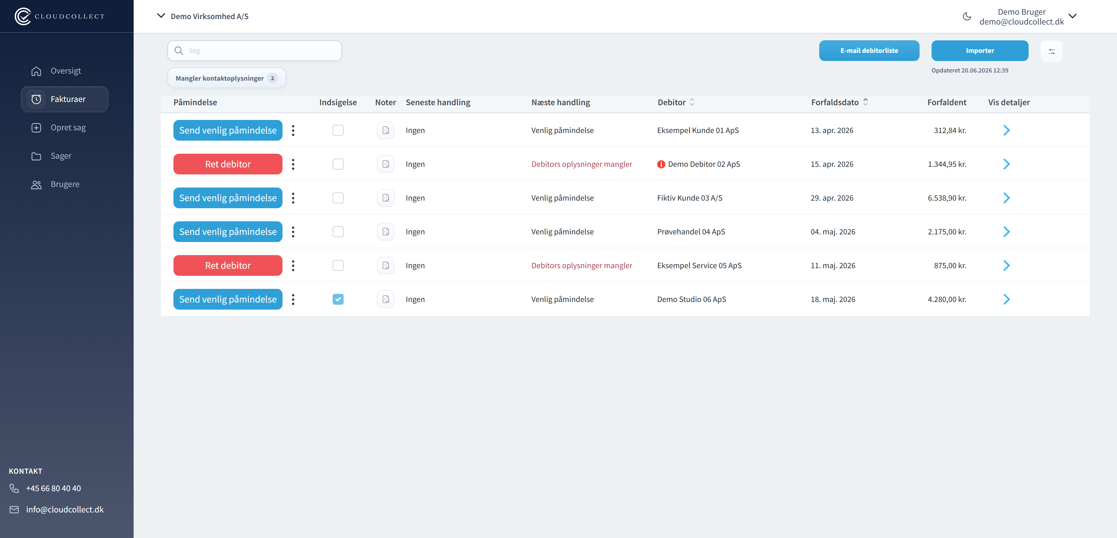Click the Søg search field

[x=254, y=51]
